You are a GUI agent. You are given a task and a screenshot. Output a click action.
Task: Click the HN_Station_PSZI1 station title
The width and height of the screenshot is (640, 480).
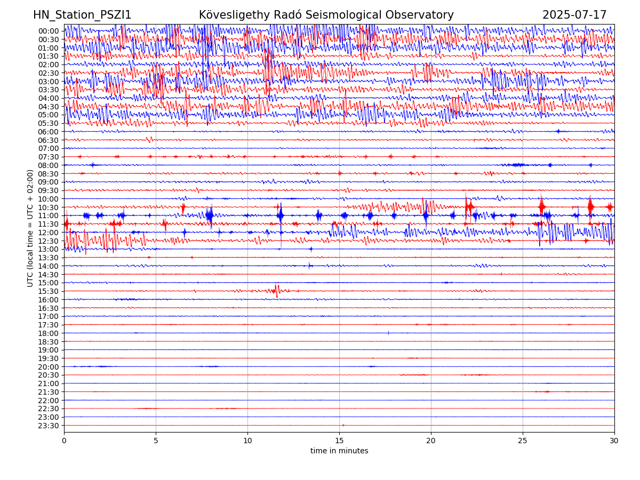(x=82, y=15)
